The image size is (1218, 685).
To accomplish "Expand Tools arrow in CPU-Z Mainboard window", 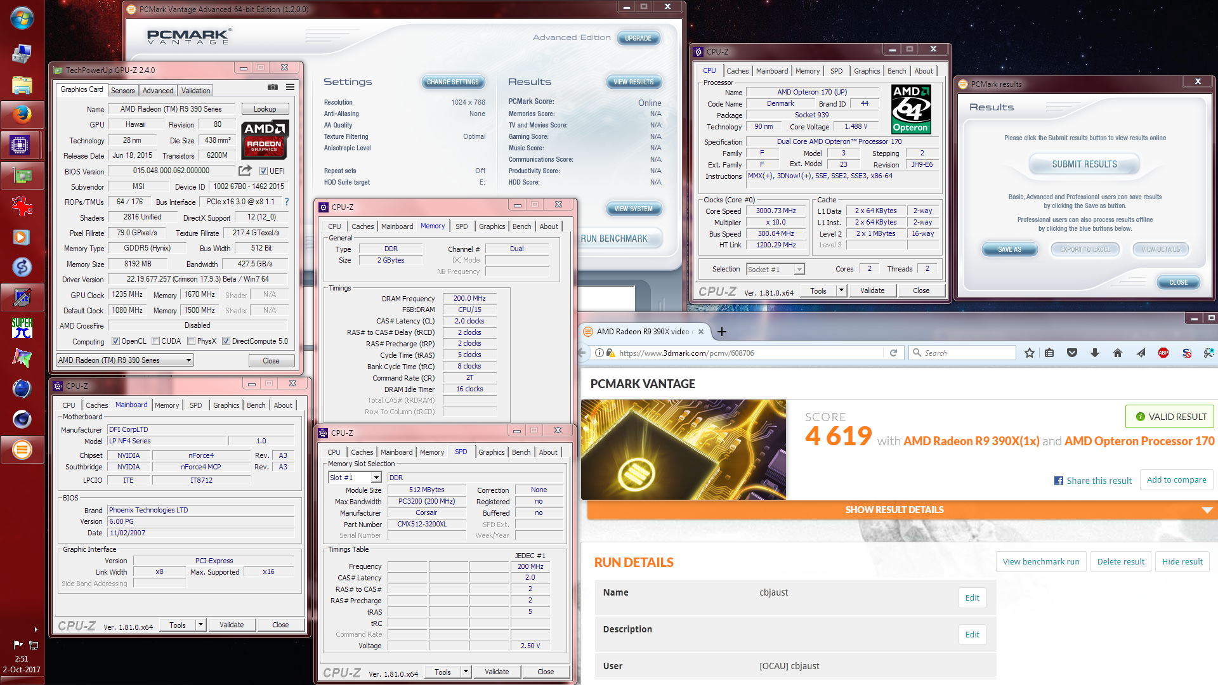I will point(200,625).
